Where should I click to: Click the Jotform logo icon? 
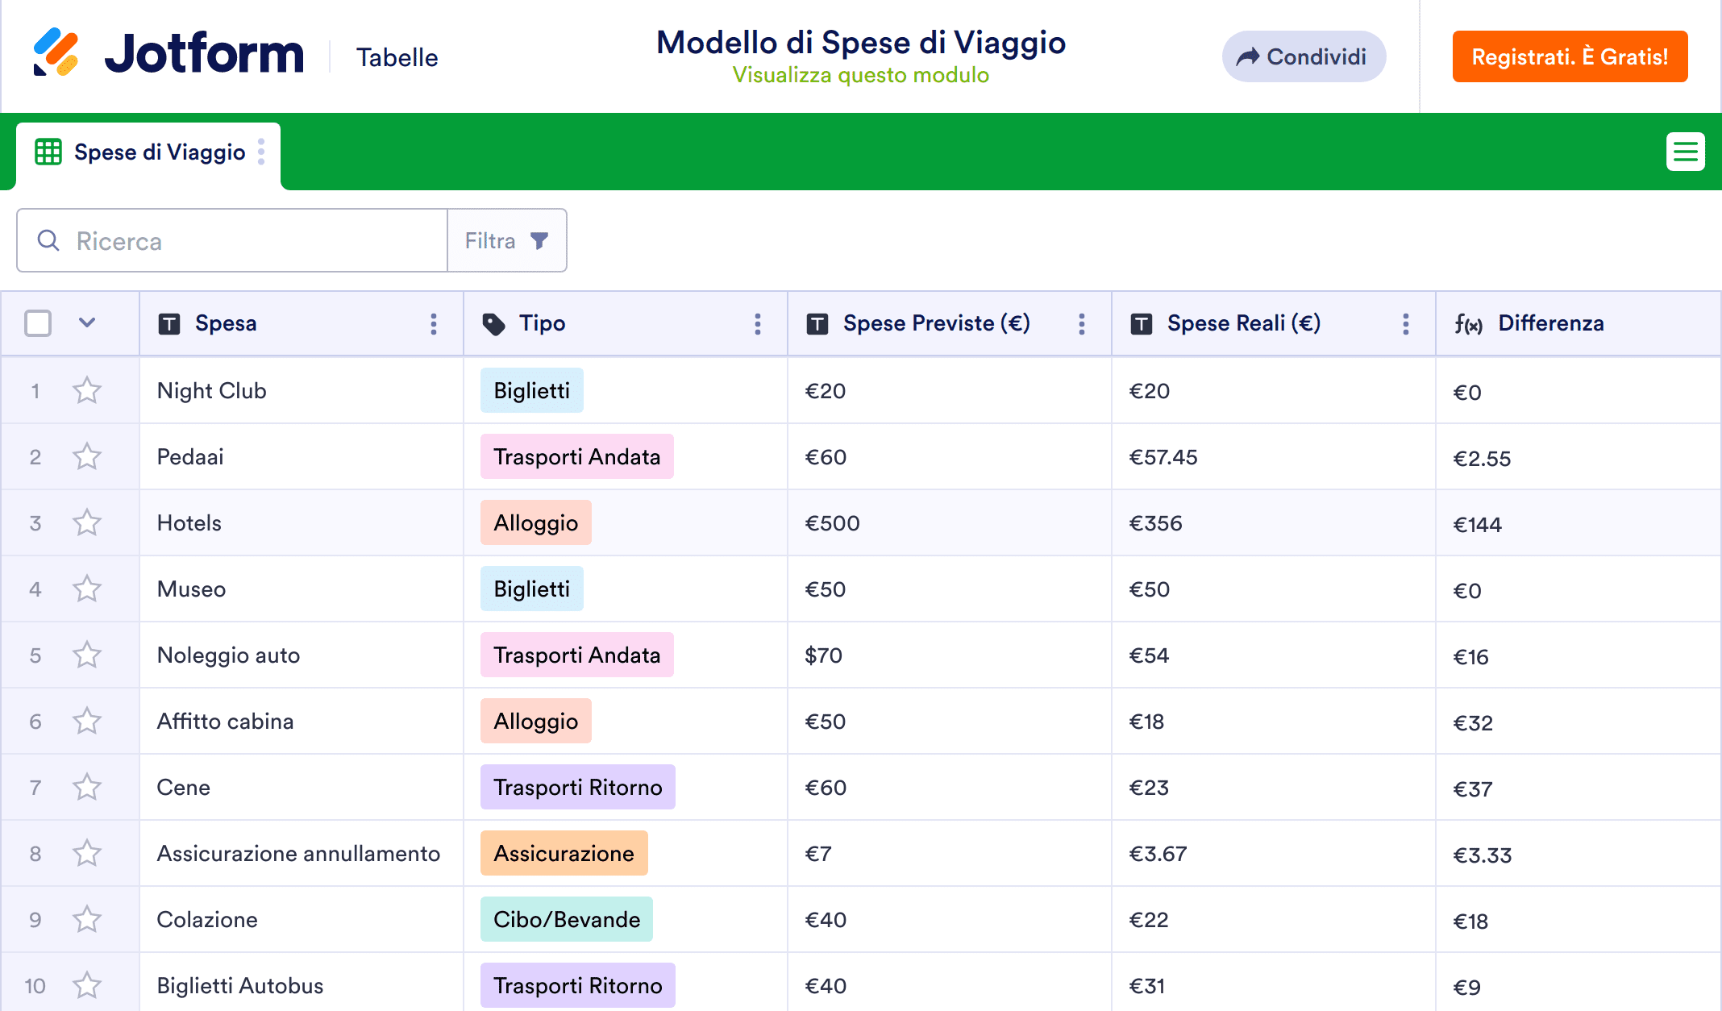pos(56,52)
